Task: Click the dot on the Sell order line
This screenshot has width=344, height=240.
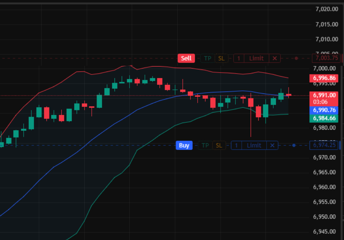Action: [296, 58]
